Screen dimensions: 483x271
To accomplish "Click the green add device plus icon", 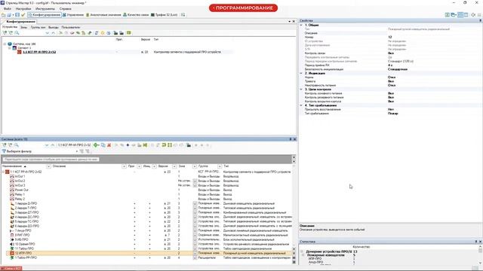I will coord(96,145).
